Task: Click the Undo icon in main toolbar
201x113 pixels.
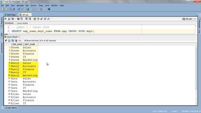Action: (x=19, y=9)
